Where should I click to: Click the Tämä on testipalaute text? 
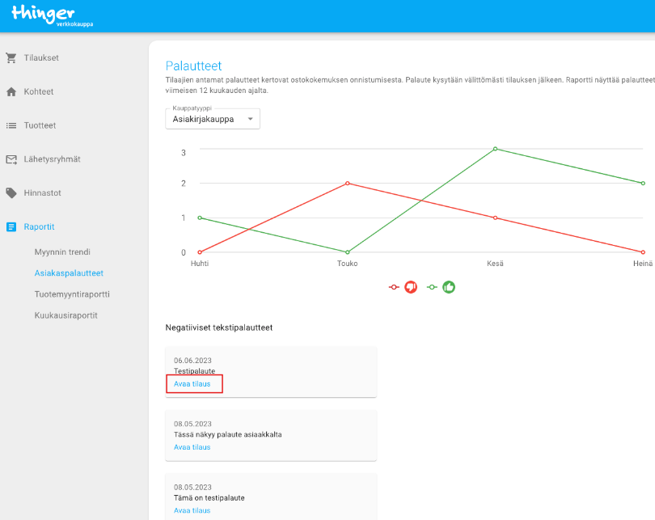(x=209, y=498)
